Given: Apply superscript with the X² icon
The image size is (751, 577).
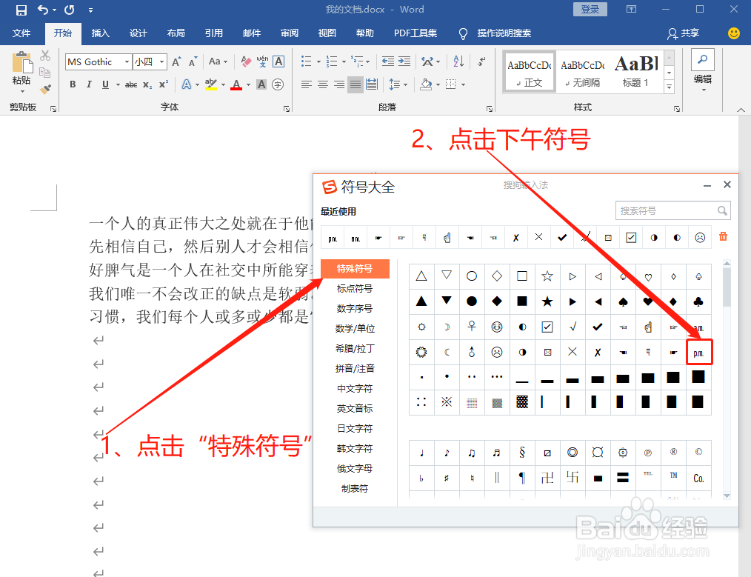Looking at the screenshot, I should tap(162, 83).
